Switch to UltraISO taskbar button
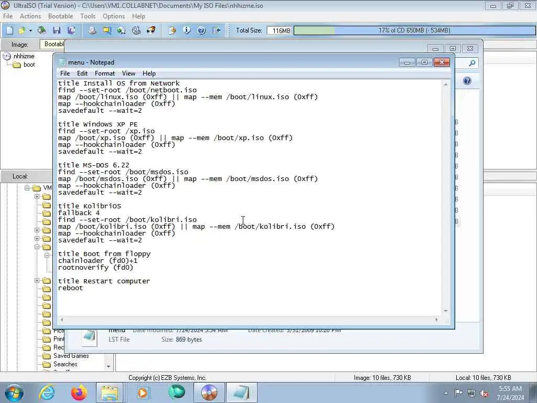The width and height of the screenshot is (537, 403). coord(209,393)
